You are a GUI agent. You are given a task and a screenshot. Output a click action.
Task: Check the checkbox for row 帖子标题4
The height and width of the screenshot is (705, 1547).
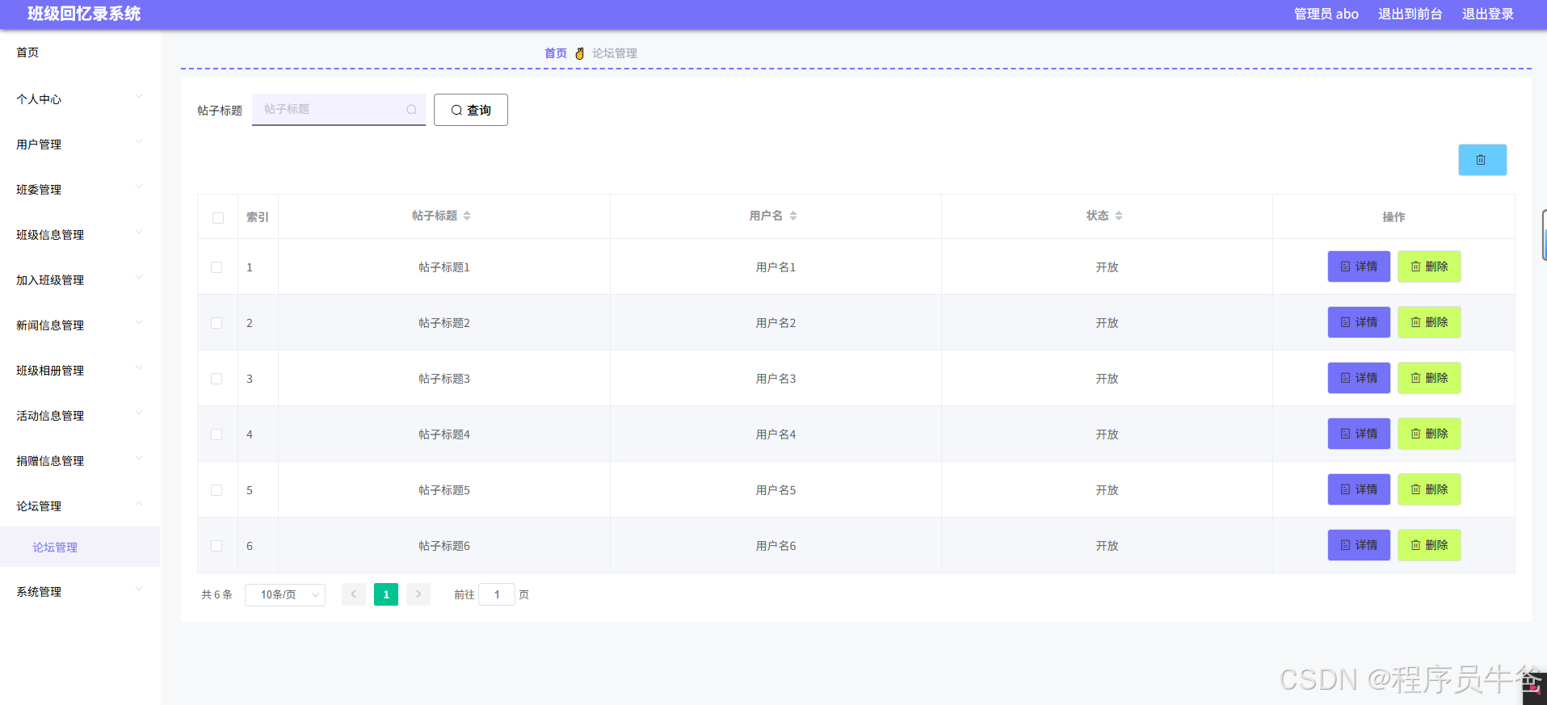[216, 434]
